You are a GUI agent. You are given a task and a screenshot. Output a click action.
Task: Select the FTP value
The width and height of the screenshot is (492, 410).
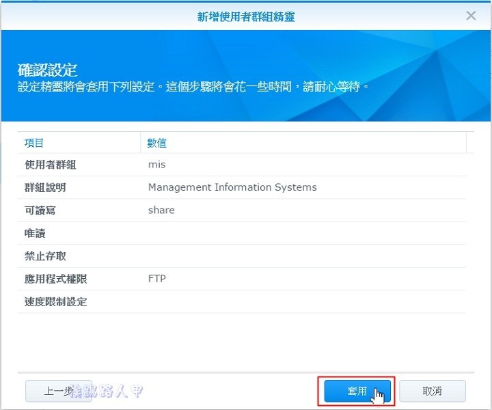(157, 279)
